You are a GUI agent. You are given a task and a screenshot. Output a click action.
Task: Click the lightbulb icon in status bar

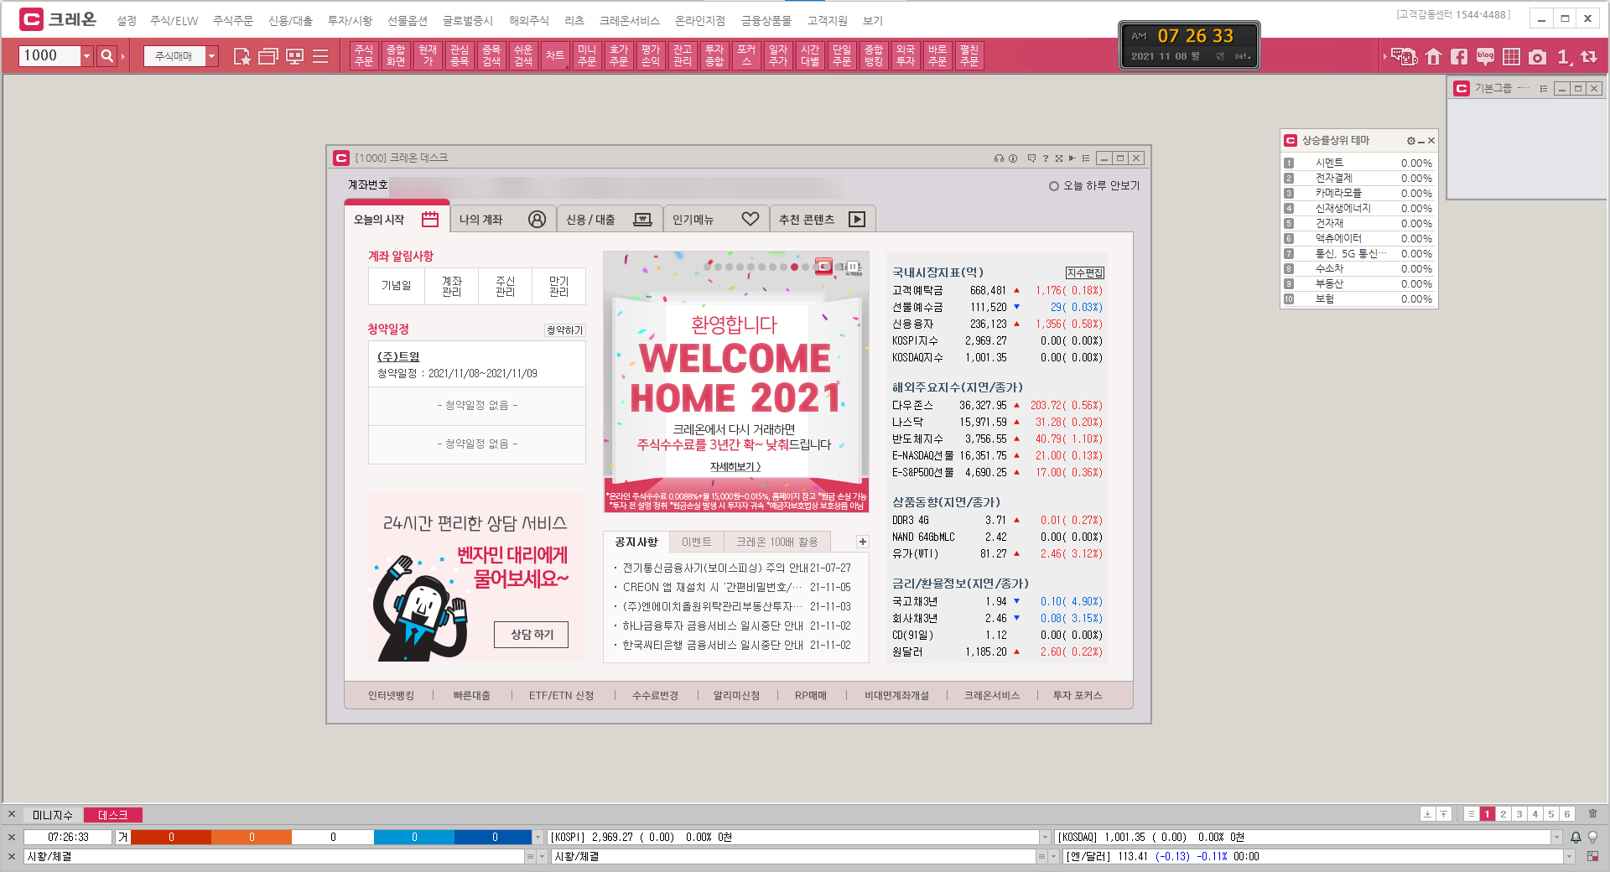pos(1592,837)
